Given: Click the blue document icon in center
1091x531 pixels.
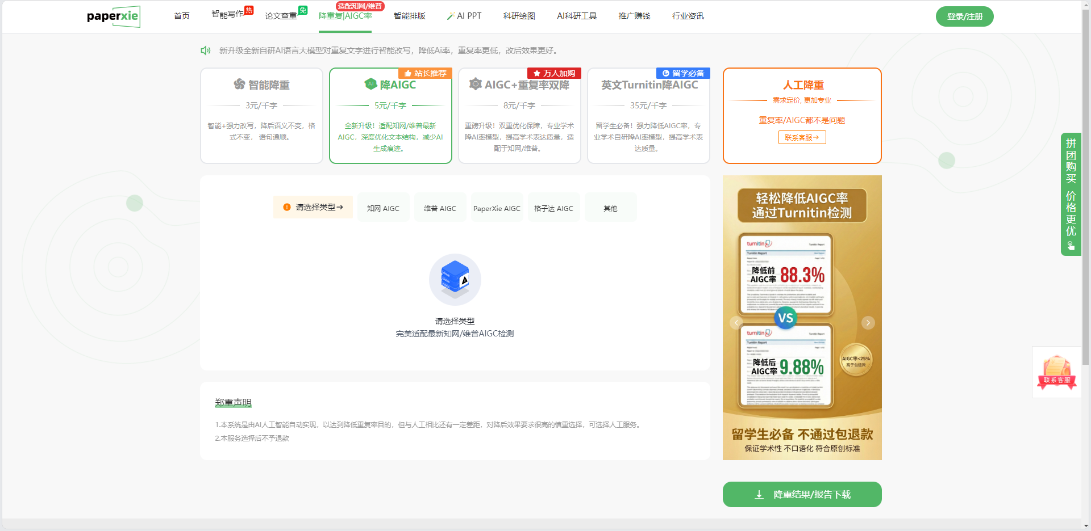Looking at the screenshot, I should 455,280.
